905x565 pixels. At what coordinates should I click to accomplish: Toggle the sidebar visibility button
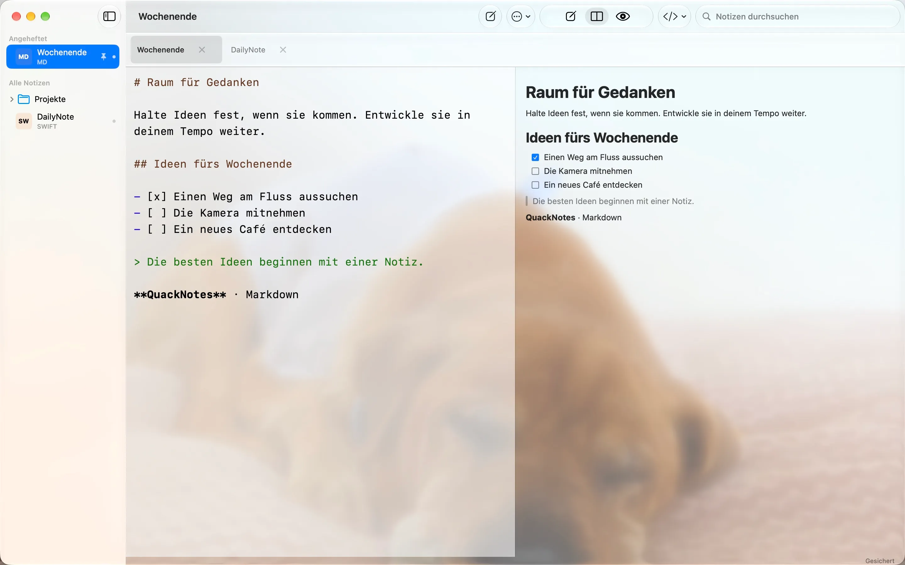pyautogui.click(x=109, y=16)
